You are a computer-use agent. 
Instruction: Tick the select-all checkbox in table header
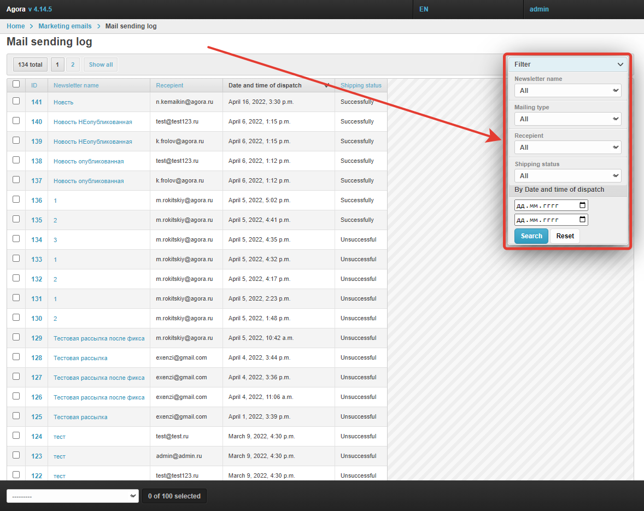pos(16,84)
